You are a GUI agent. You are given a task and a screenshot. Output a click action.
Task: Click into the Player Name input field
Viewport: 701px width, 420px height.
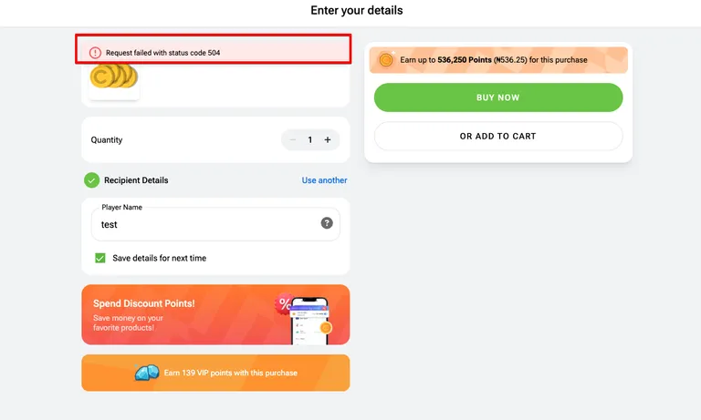205,224
